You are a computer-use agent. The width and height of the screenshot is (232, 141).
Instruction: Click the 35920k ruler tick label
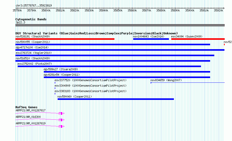click(218, 10)
